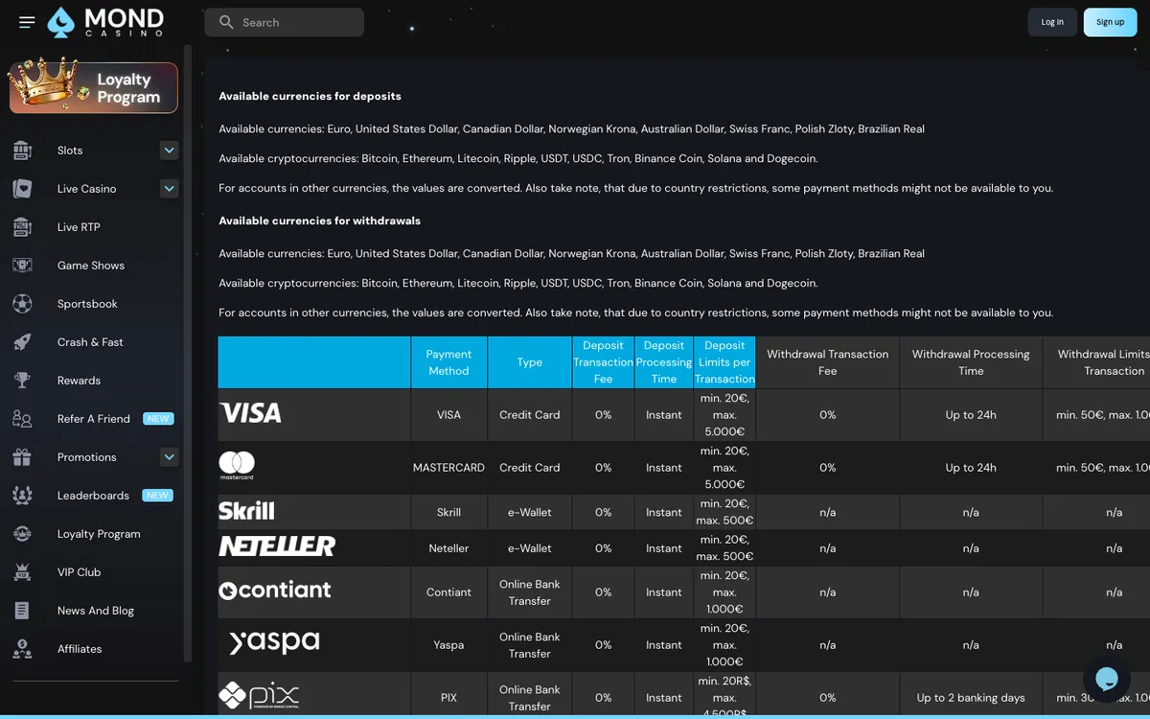Click the Withdrawal Processing Time header
Image resolution: width=1150 pixels, height=719 pixels.
pos(971,362)
